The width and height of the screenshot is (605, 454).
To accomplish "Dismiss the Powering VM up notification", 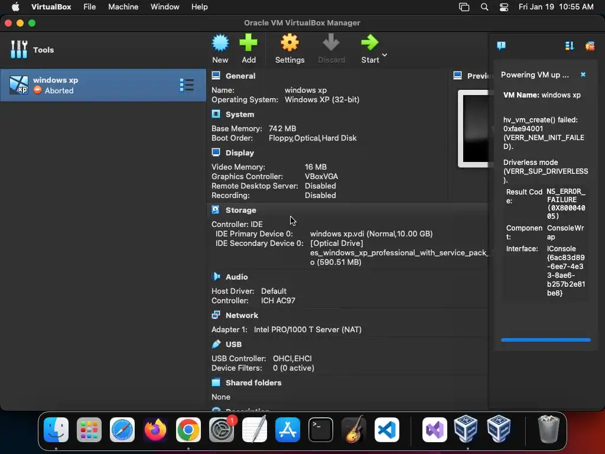I will (583, 74).
